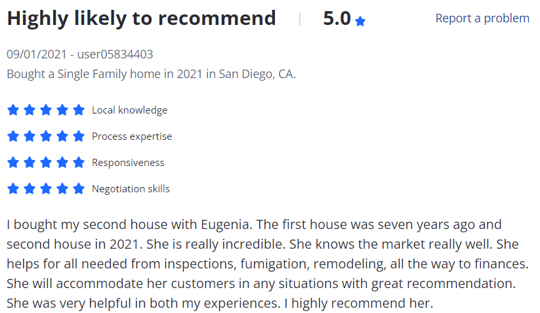Click the Bought a Single Family home line

151,74
